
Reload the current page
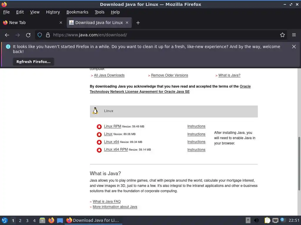pyautogui.click(x=28, y=35)
